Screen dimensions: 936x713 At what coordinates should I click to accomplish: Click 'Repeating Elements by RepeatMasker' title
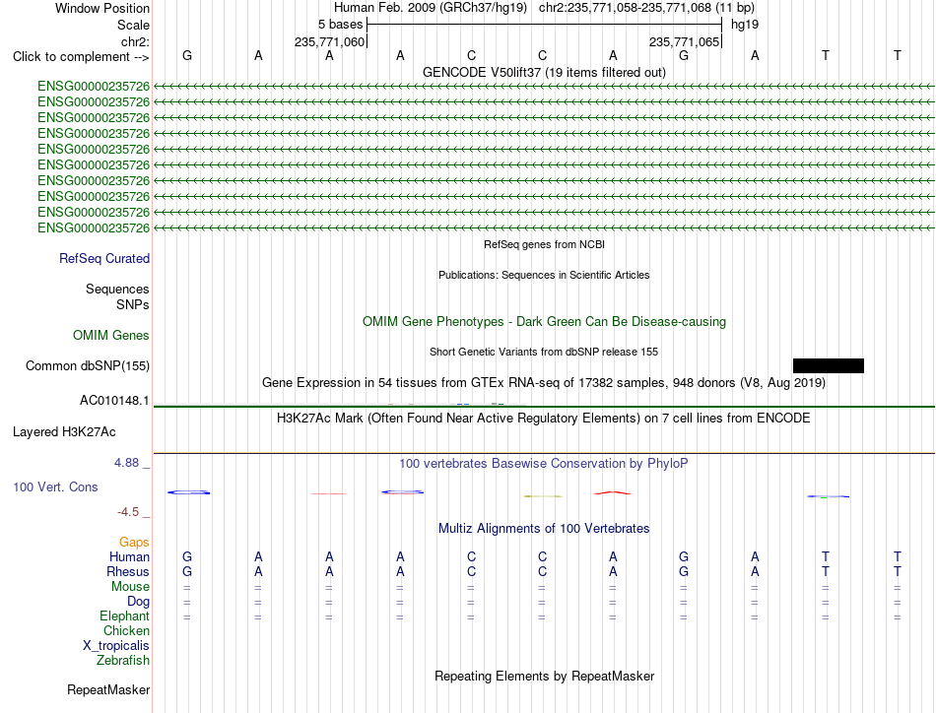coord(544,676)
